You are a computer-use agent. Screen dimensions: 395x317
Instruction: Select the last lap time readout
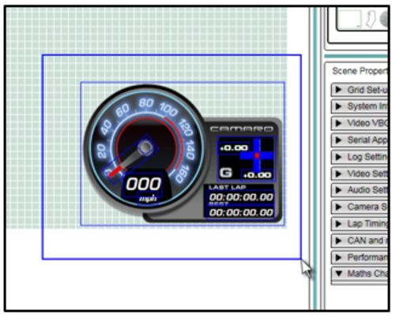241,197
